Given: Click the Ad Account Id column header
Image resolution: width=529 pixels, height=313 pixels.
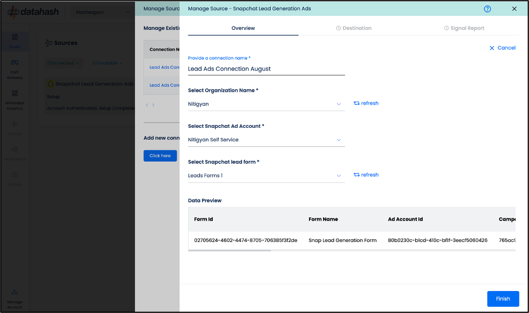Looking at the screenshot, I should coord(405,219).
